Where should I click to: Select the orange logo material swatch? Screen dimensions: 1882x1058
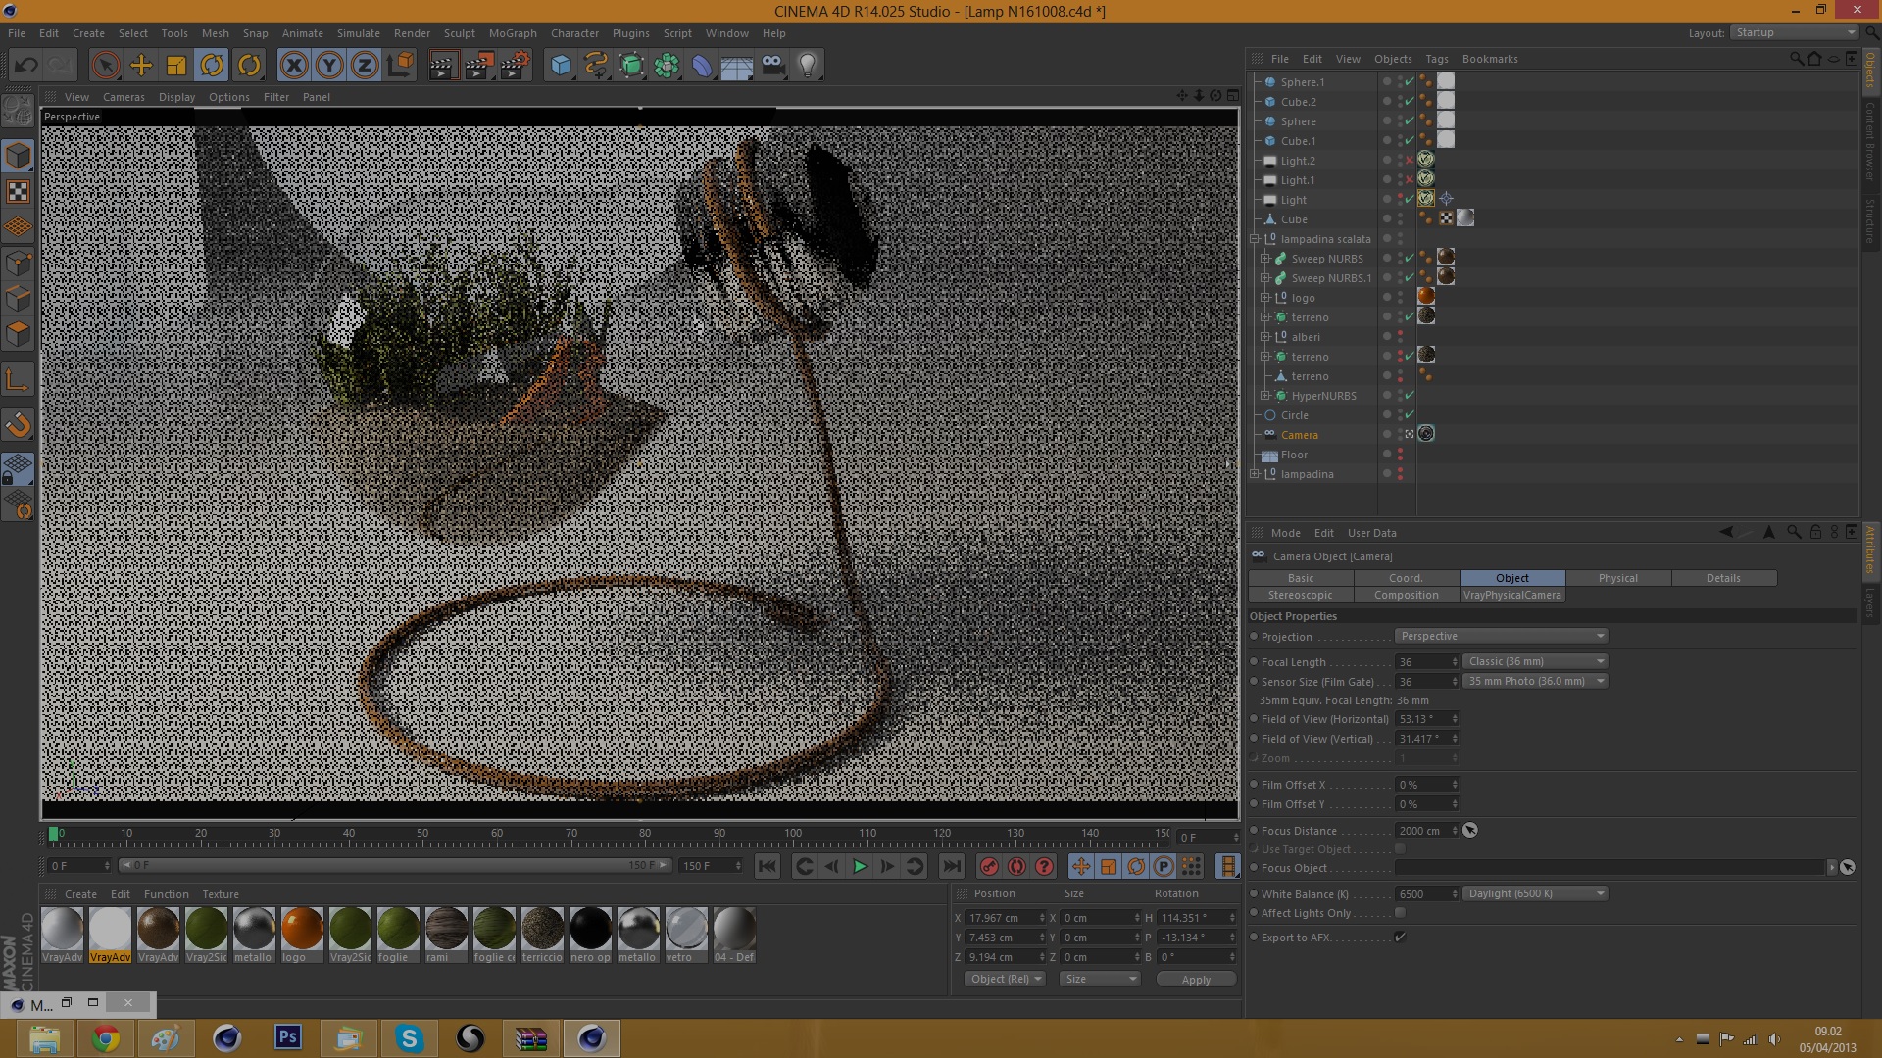(302, 929)
